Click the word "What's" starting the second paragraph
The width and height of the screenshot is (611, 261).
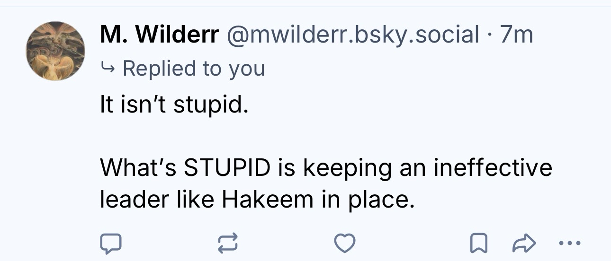point(138,168)
